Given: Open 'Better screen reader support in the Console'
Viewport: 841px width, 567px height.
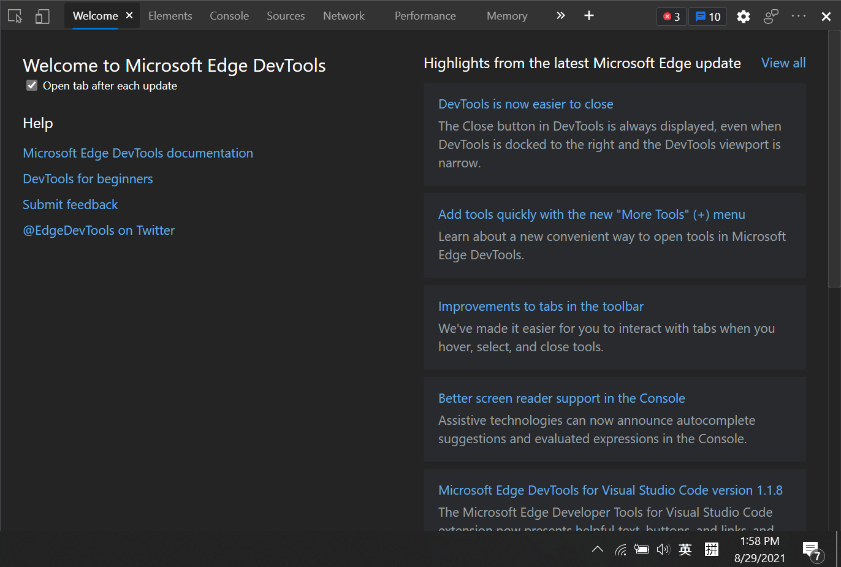Looking at the screenshot, I should pos(561,398).
